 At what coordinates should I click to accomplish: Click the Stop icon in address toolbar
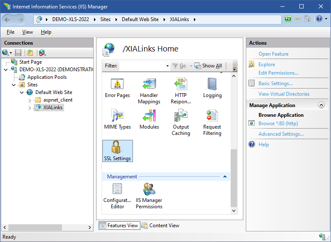click(297, 19)
